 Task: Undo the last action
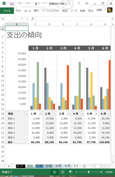[x=20, y=4]
